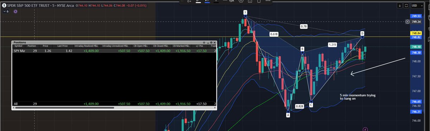The height and width of the screenshot is (131, 430).
Task: Click the sync arrows icon beside USD
Action: [x=406, y=6]
